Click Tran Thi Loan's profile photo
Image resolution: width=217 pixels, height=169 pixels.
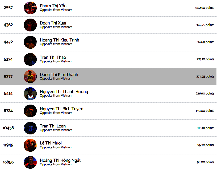30,128
